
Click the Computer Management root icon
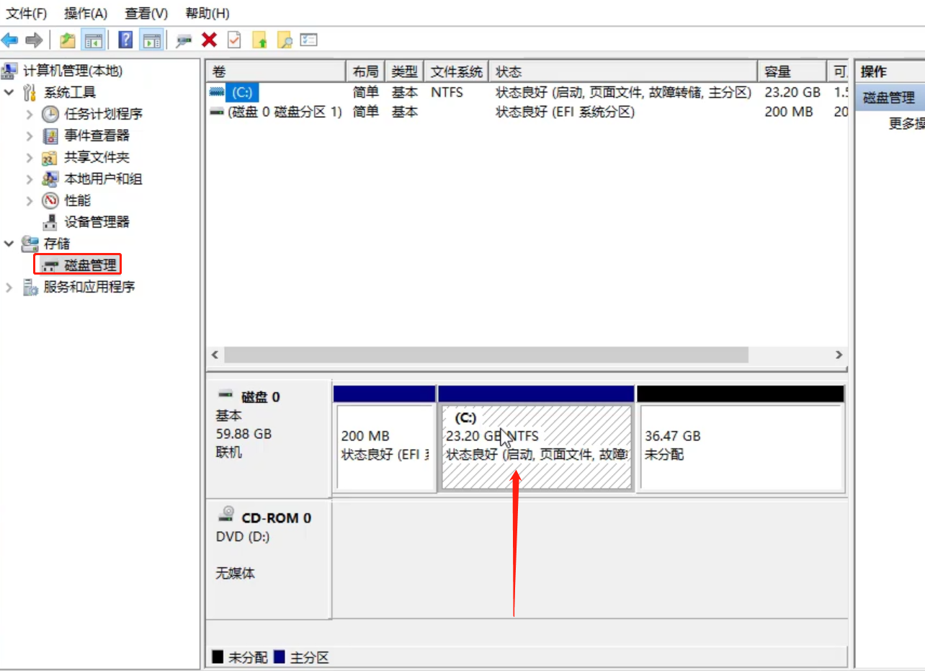pos(10,71)
